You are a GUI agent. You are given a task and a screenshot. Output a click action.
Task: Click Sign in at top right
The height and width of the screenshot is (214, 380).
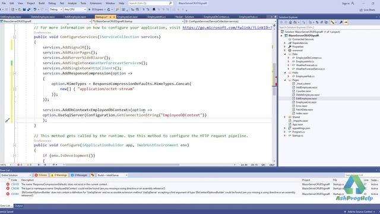[x=346, y=4]
